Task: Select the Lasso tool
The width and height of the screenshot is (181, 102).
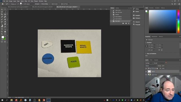Action: [x=2, y=12]
